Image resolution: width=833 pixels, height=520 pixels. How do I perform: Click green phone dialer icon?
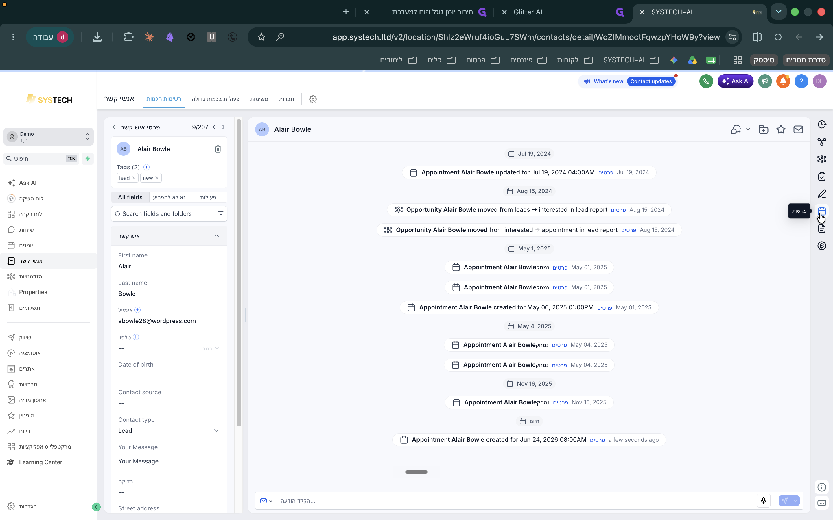tap(706, 81)
